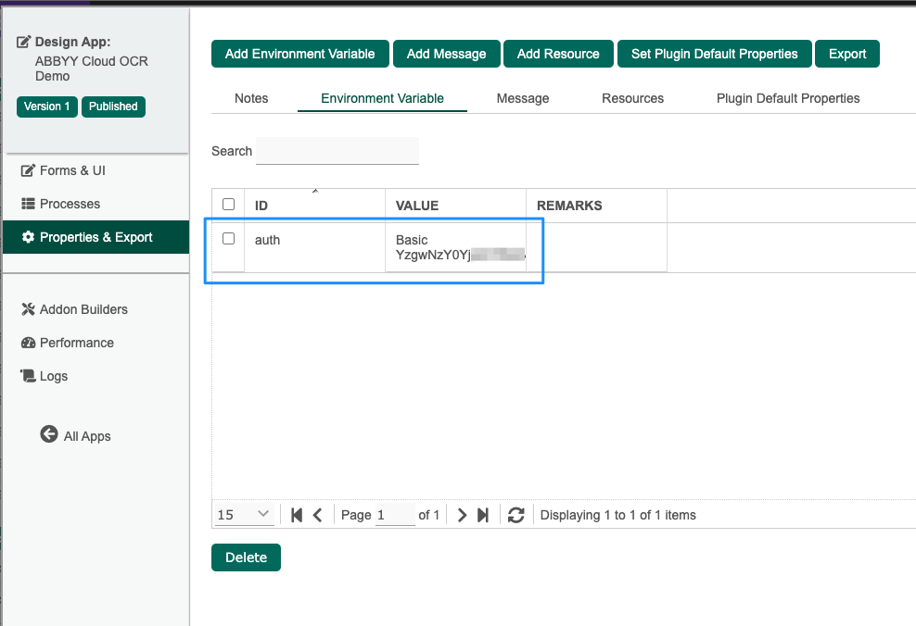
Task: Click the first page pagination icon
Action: 297,515
